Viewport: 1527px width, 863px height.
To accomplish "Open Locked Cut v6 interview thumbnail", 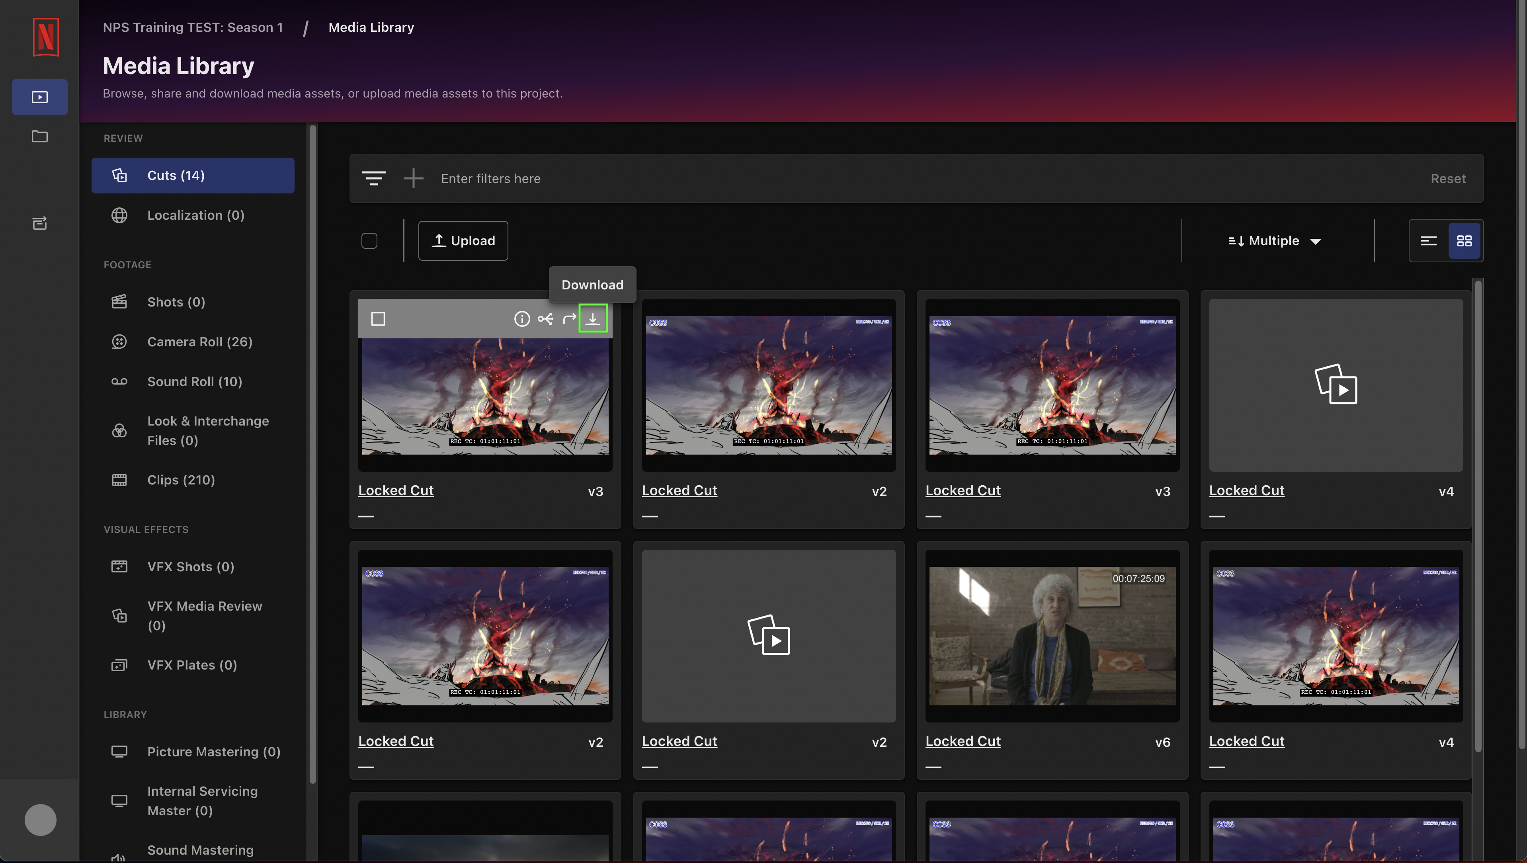I will pyautogui.click(x=1052, y=635).
